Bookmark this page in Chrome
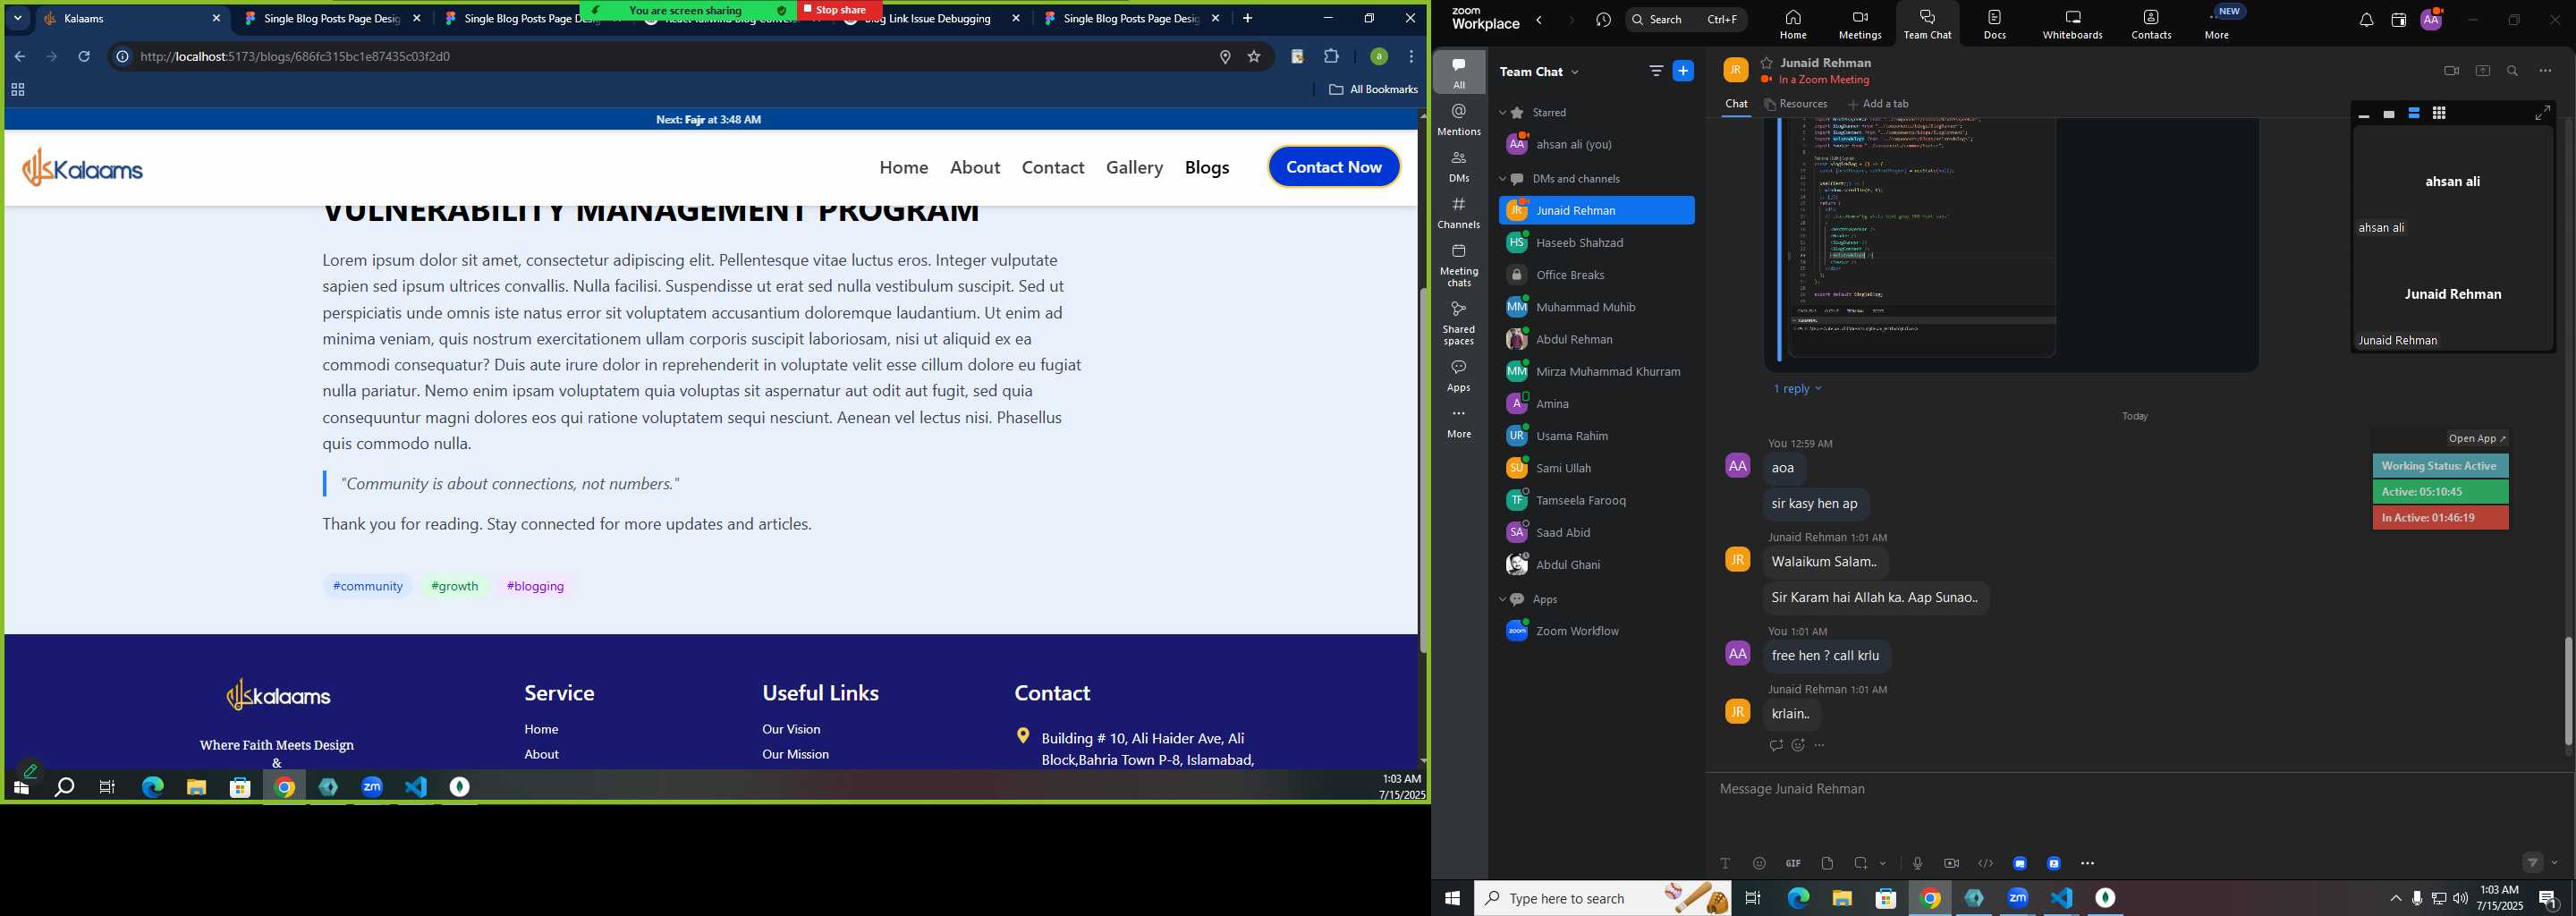The image size is (2576, 916). tap(1254, 57)
